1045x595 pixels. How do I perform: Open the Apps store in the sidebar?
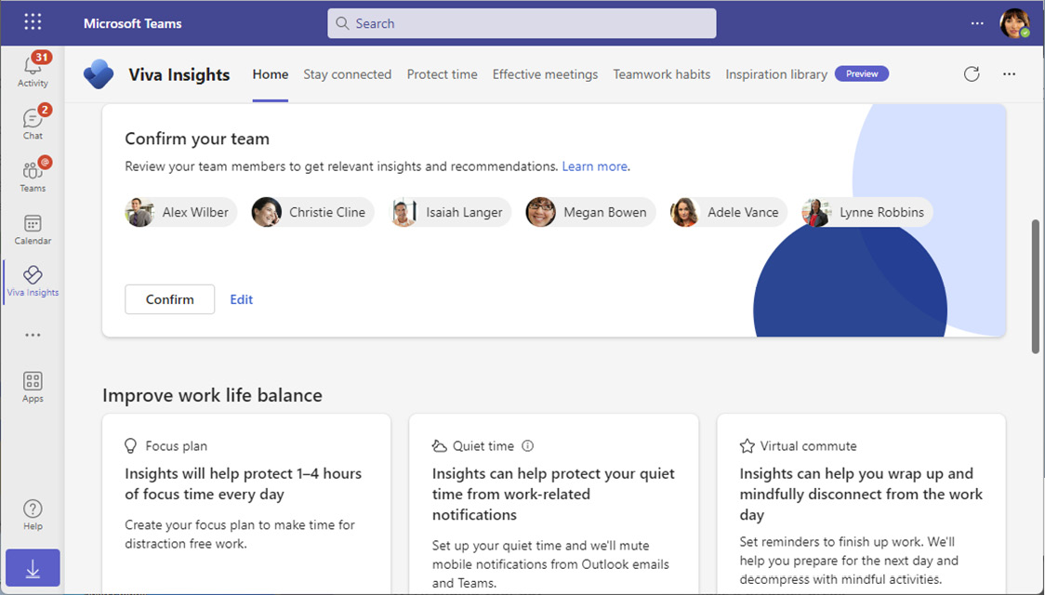click(x=33, y=387)
